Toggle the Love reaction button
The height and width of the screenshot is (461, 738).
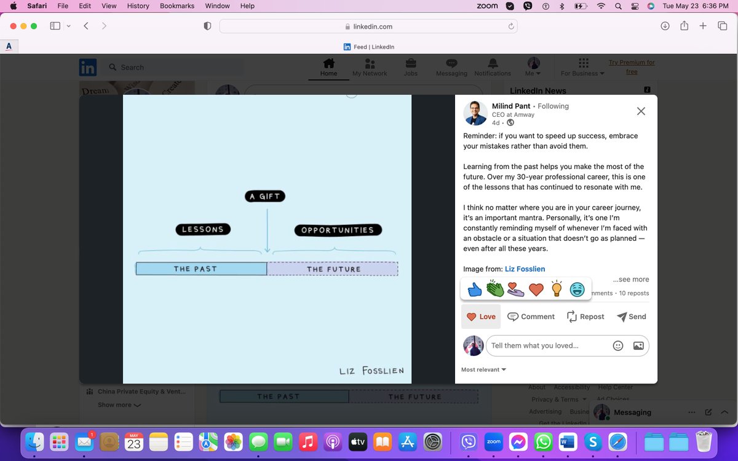click(x=481, y=317)
